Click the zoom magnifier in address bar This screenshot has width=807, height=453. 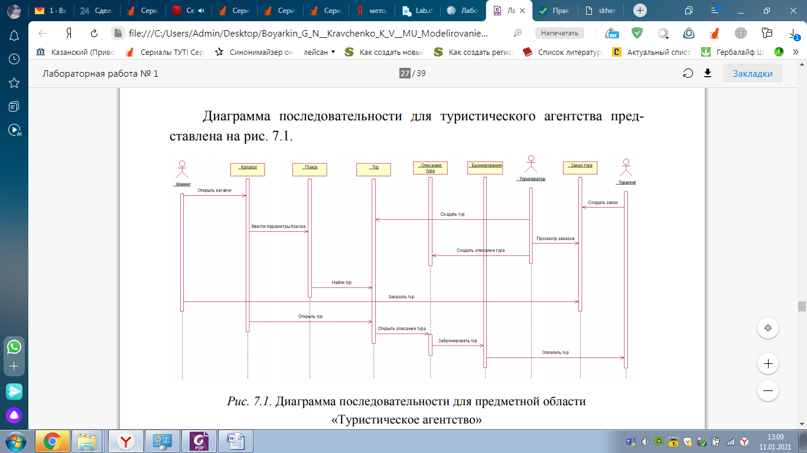(518, 33)
